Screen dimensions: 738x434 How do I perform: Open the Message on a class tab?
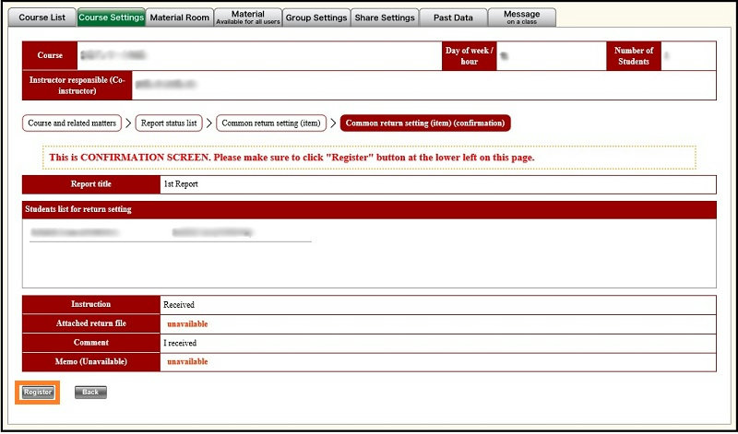point(522,18)
